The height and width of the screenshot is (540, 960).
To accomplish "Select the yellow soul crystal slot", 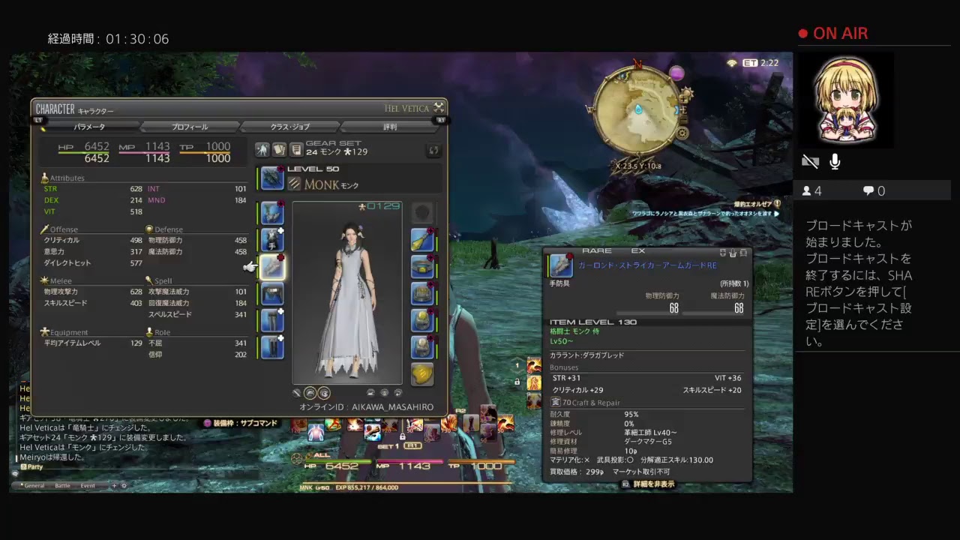I will [423, 373].
